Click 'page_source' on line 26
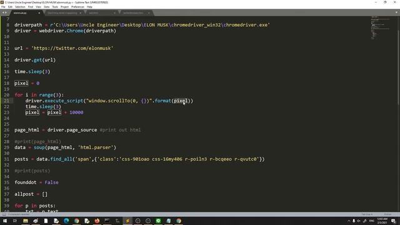 point(82,130)
